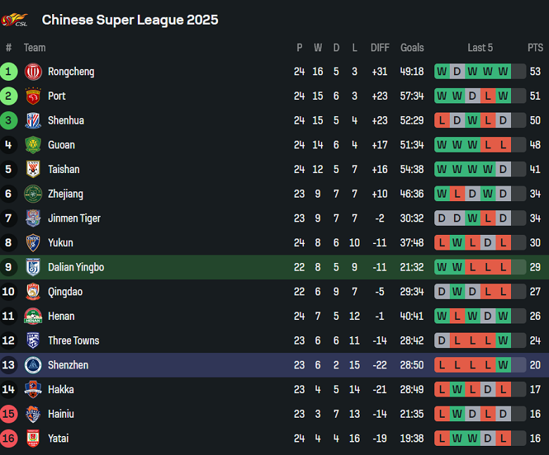Click the Goals column header
The height and width of the screenshot is (455, 549).
pyautogui.click(x=412, y=48)
